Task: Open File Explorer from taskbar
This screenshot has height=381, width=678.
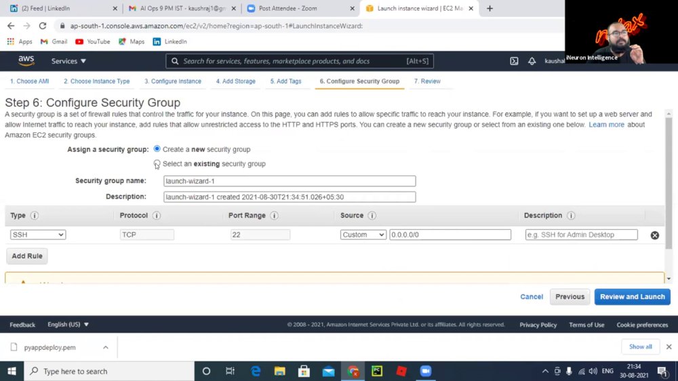Action: point(280,371)
